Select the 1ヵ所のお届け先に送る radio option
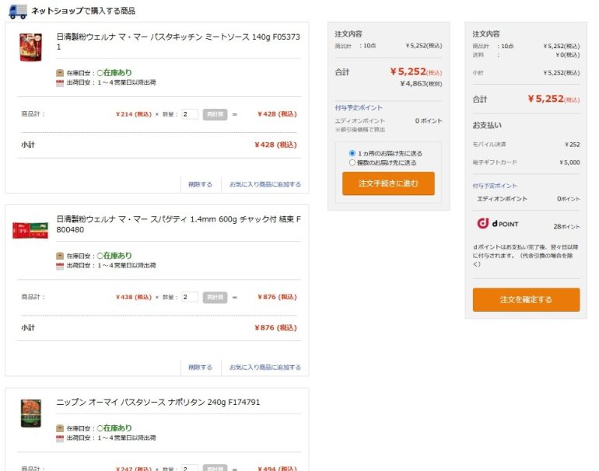This screenshot has width=599, height=471. pos(352,153)
